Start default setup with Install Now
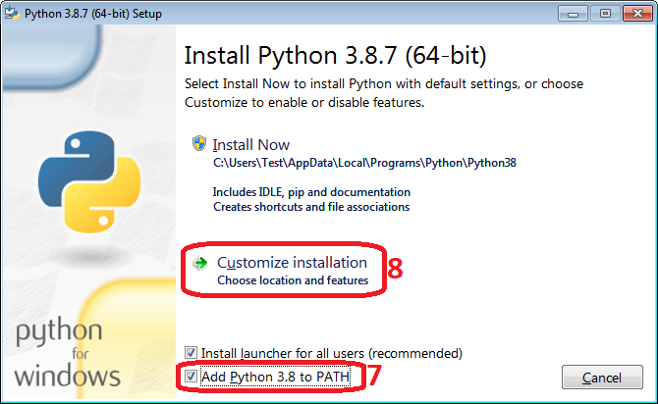Image resolution: width=658 pixels, height=404 pixels. tap(253, 145)
